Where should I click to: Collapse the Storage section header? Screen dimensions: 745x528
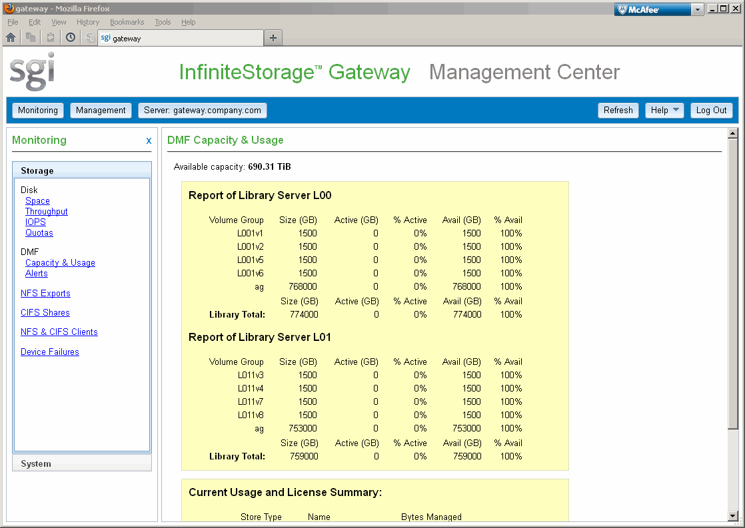click(x=82, y=170)
